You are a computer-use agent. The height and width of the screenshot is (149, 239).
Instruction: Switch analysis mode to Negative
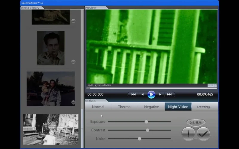pos(151,107)
